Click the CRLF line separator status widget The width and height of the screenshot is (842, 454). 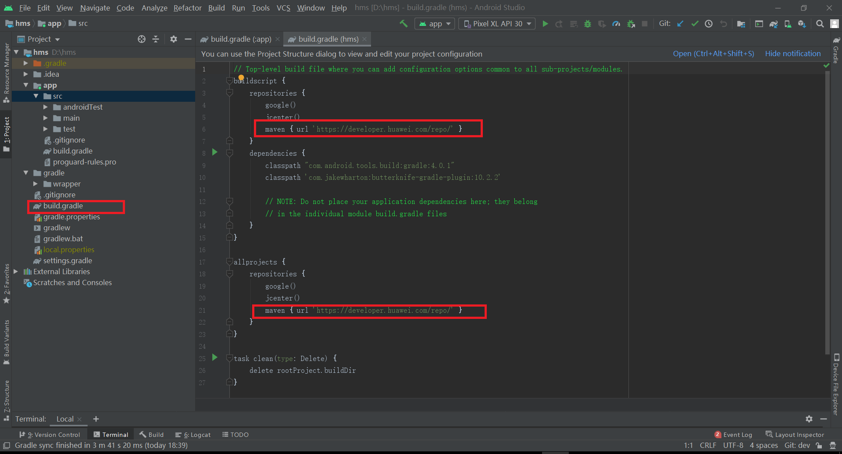(708, 445)
